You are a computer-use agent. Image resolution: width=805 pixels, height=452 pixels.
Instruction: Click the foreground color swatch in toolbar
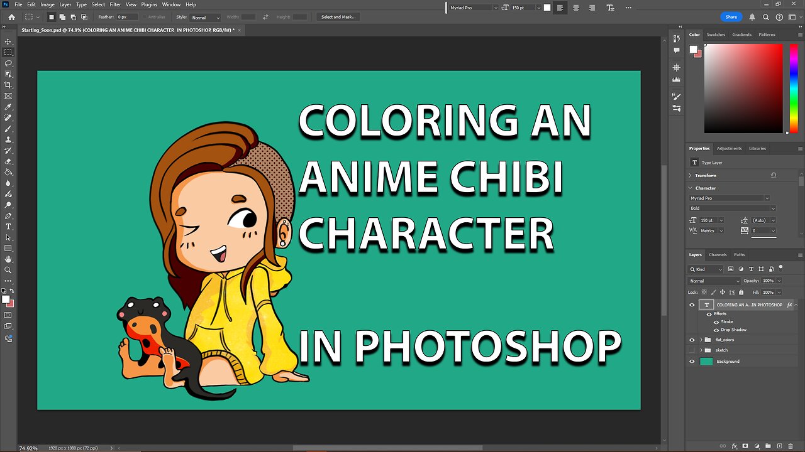pyautogui.click(x=6, y=299)
